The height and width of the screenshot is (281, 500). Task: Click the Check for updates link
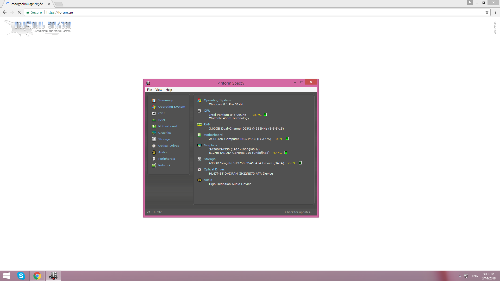(298, 212)
